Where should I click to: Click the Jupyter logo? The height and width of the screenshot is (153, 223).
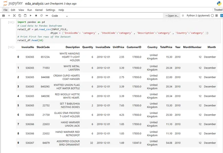[x=13, y=3]
